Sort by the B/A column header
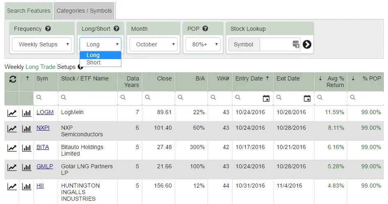The image size is (388, 204). click(191, 82)
